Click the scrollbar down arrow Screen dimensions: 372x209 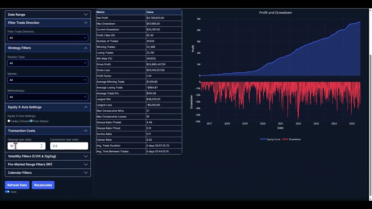tap(370, 199)
